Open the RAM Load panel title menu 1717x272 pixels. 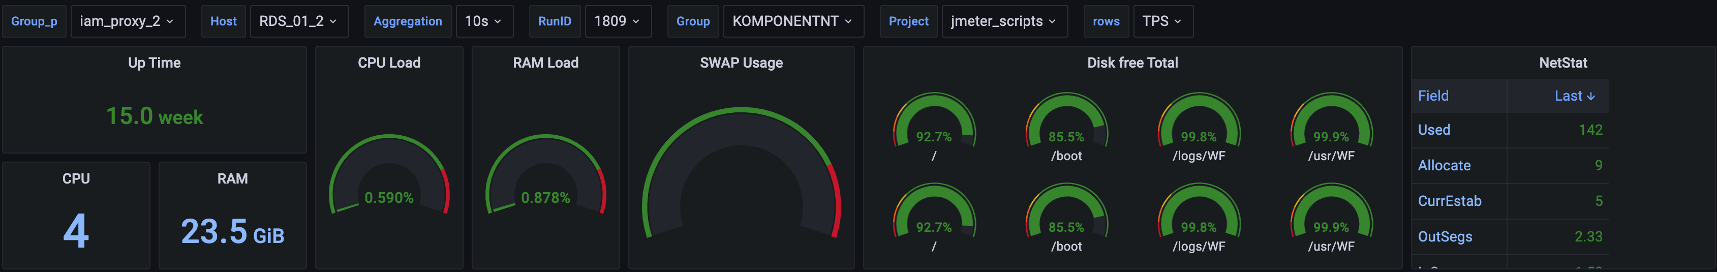(546, 63)
